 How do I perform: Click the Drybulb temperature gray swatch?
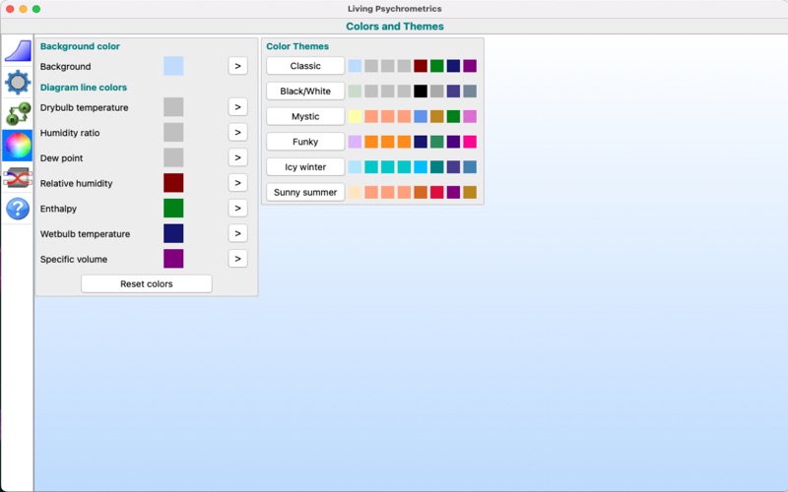[173, 107]
